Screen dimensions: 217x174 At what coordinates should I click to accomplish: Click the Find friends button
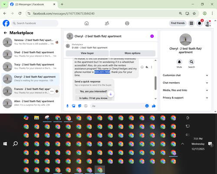178,23
